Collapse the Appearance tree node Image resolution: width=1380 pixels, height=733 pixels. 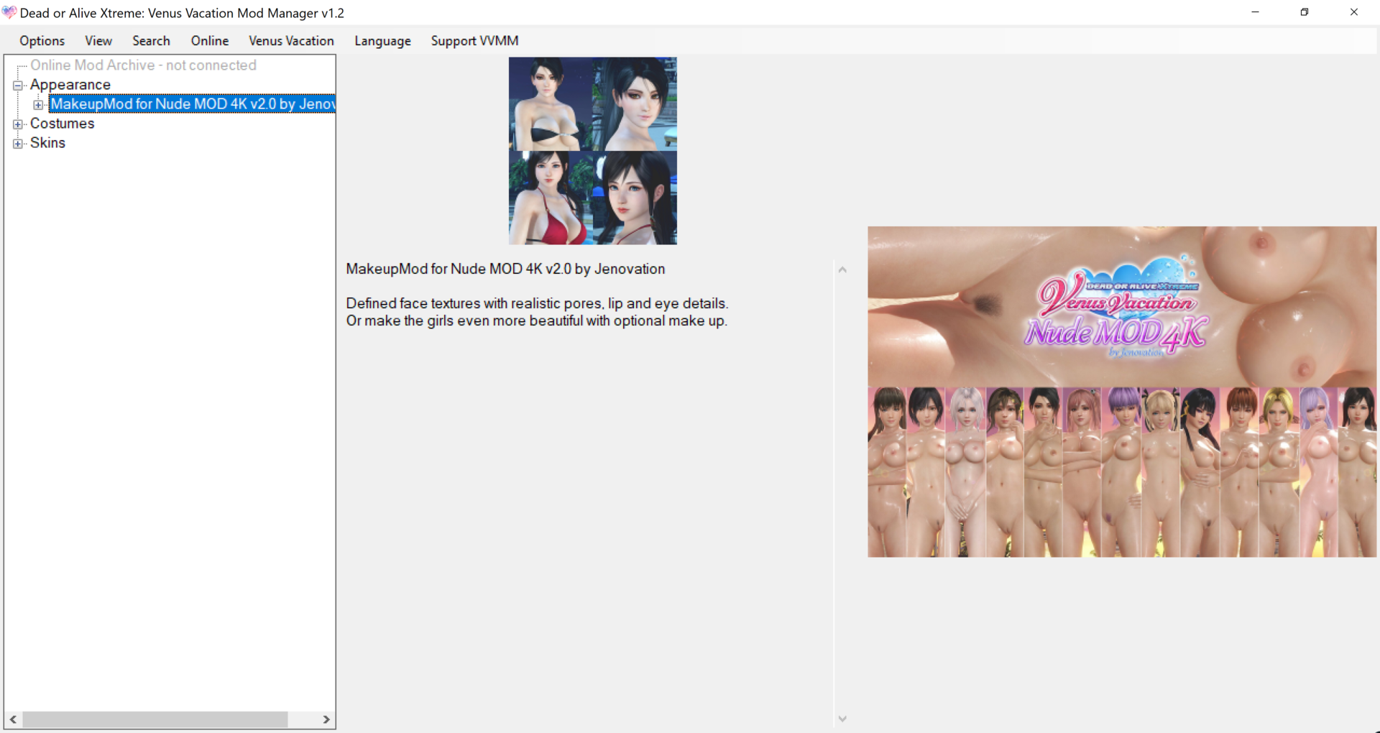pyautogui.click(x=18, y=86)
